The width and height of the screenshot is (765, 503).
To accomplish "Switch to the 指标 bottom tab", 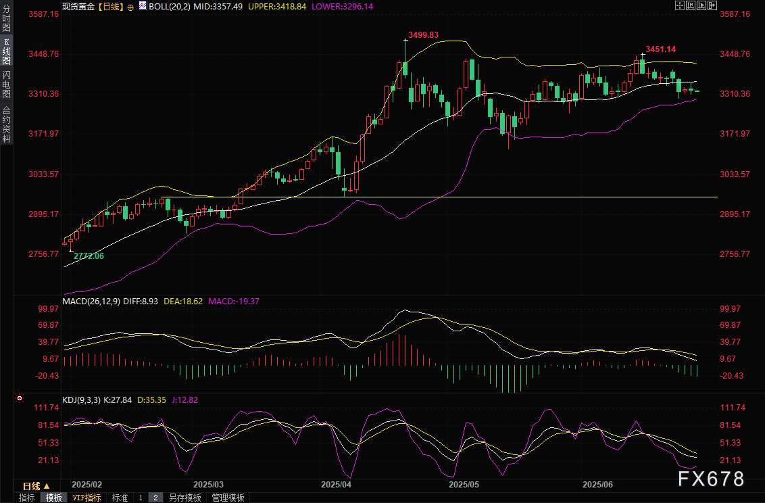I will click(x=27, y=498).
